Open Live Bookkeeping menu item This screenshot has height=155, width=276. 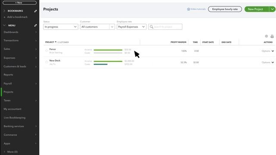click(15, 118)
